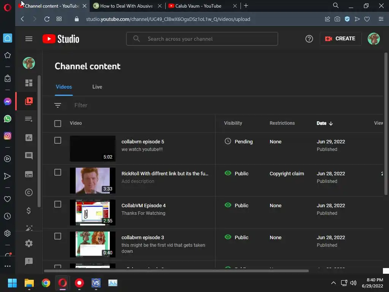
Task: Open the Windows Start menu
Action: 12,283
